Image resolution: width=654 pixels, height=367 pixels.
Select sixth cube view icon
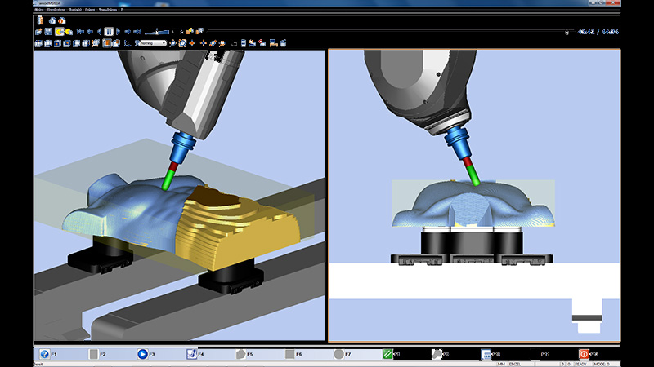(86, 43)
